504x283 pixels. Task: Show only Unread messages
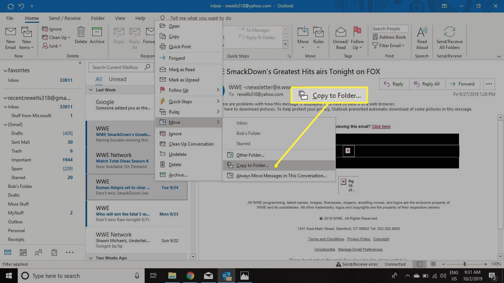[x=117, y=79]
